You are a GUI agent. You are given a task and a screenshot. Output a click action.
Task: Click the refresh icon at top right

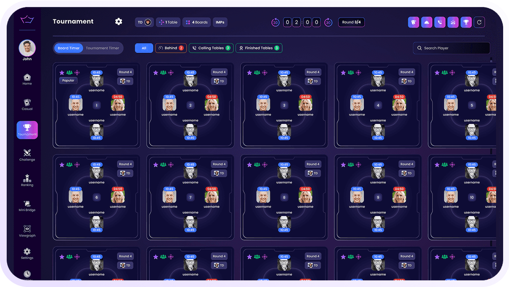(479, 22)
